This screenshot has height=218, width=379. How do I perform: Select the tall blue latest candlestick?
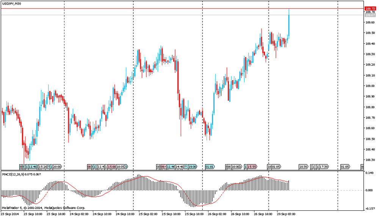(x=289, y=23)
